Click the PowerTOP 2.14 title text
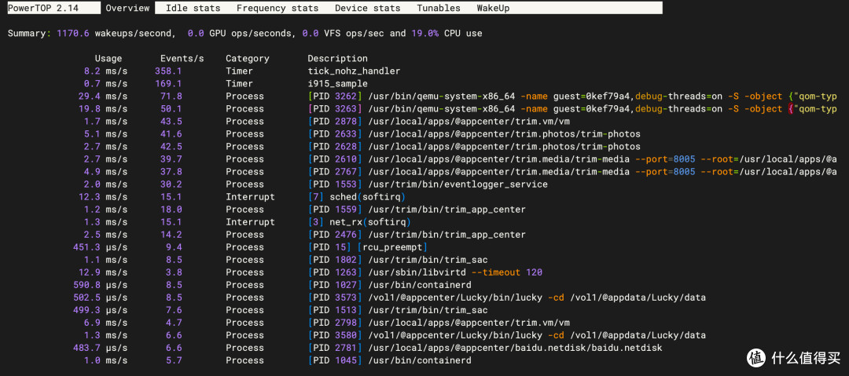The image size is (849, 376). (42, 8)
